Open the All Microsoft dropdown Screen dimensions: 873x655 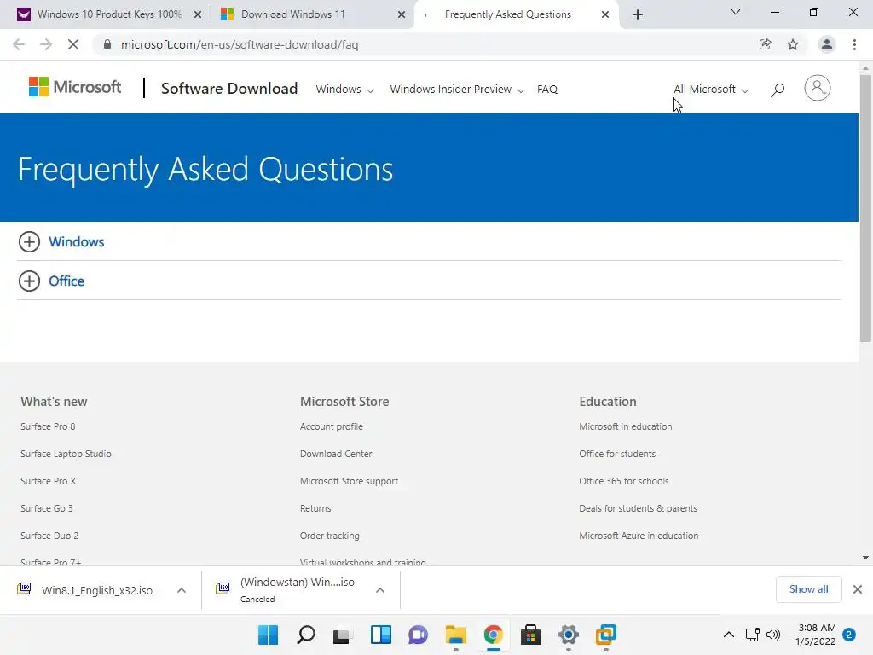pyautogui.click(x=711, y=89)
